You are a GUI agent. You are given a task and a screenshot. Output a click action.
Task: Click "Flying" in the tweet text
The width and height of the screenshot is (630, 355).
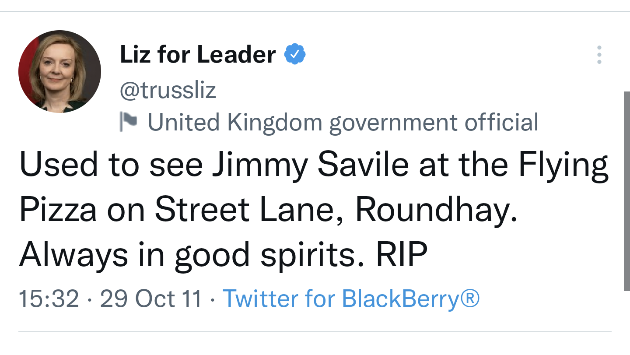(x=563, y=164)
